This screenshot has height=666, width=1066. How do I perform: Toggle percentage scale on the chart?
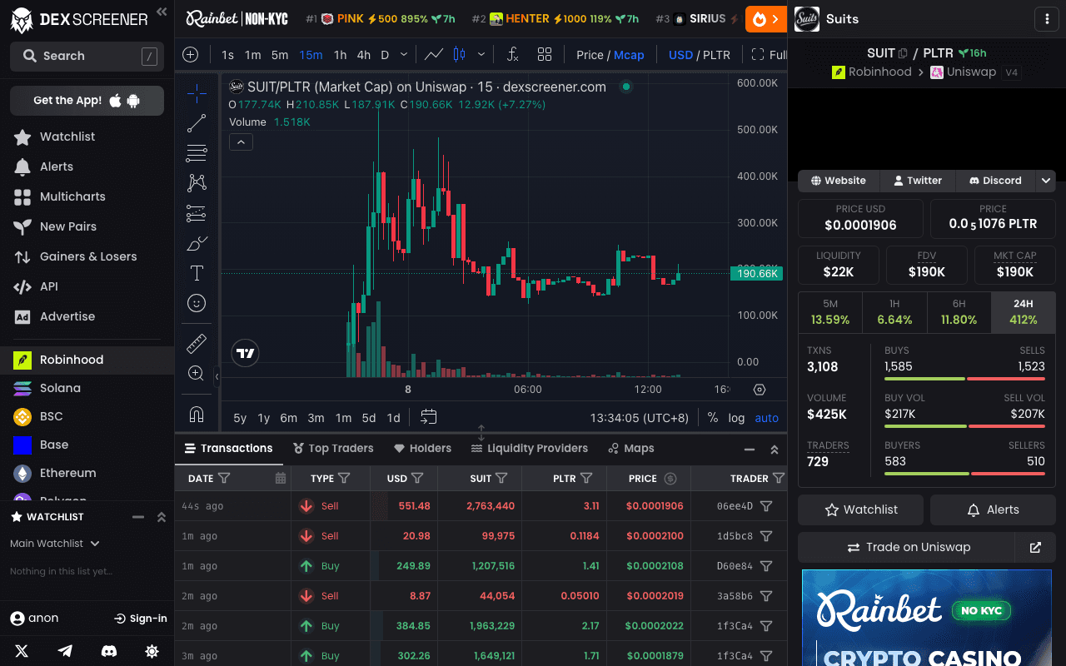[x=713, y=418]
